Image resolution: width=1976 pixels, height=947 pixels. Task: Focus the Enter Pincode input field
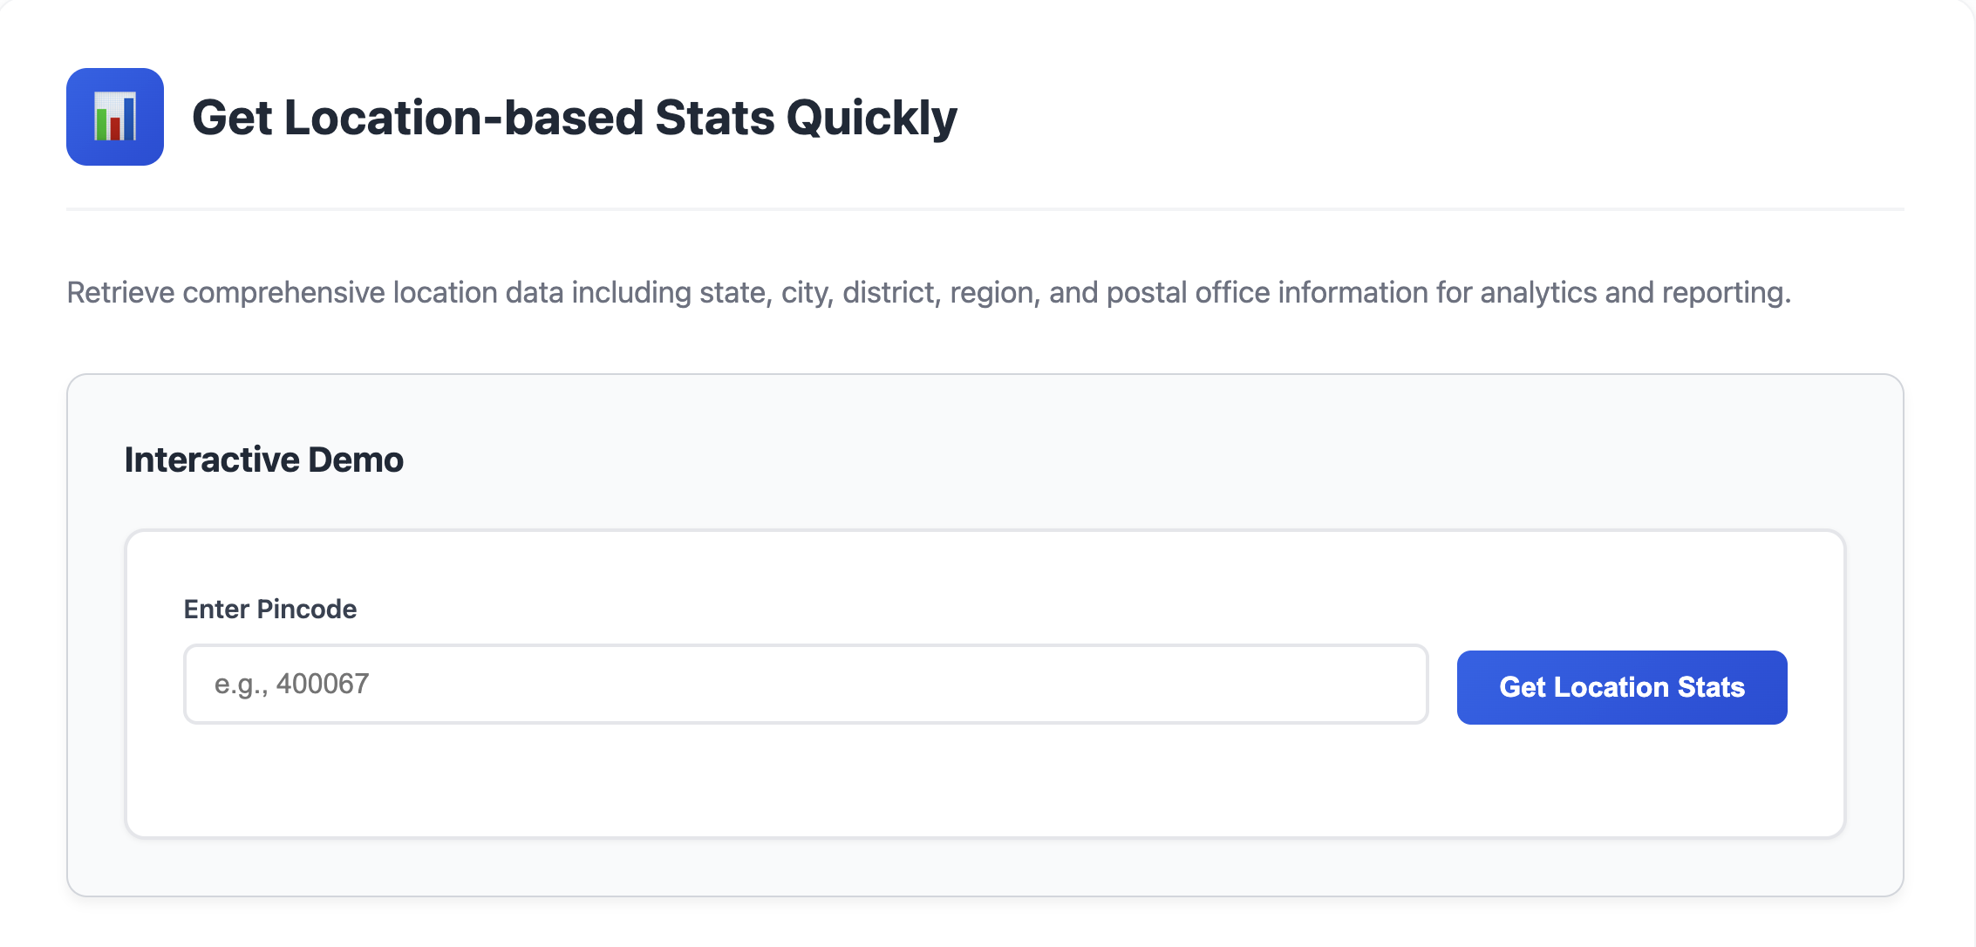point(805,685)
